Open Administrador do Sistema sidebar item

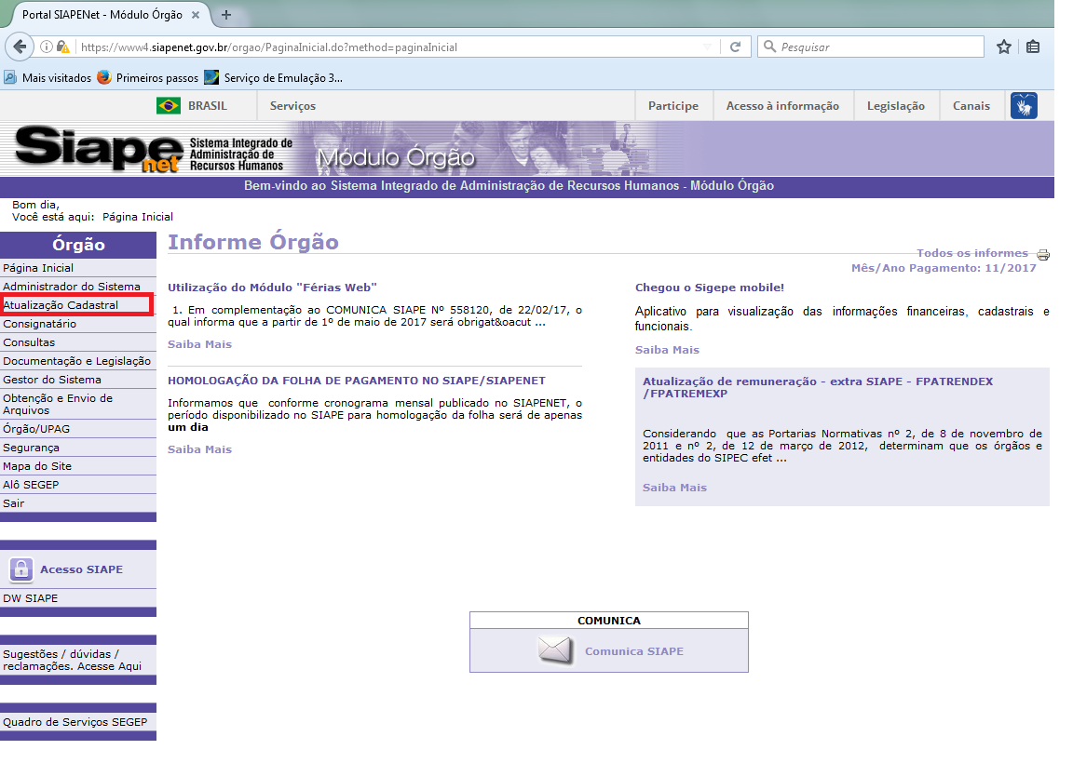pyautogui.click(x=78, y=287)
